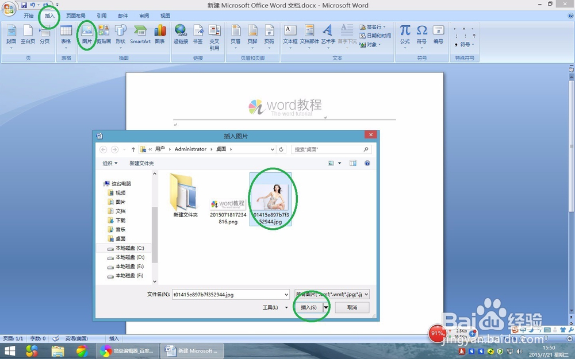Insert WordArt (艺术字)
The height and width of the screenshot is (359, 575).
(328, 36)
